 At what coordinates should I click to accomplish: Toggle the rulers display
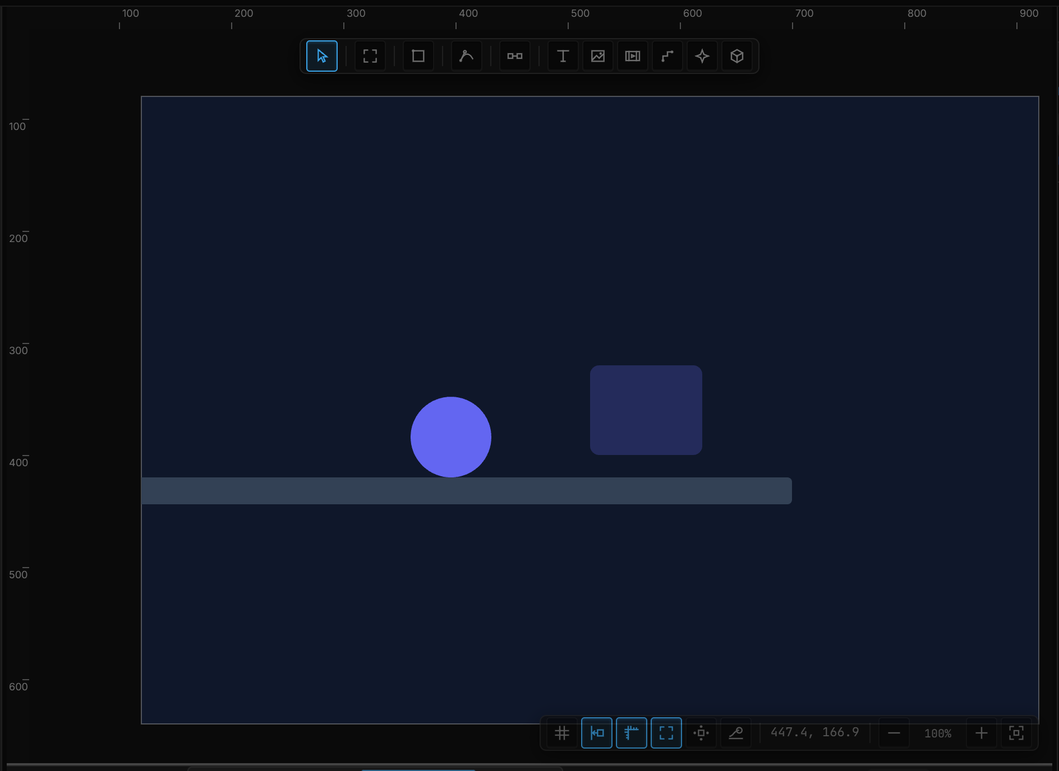pyautogui.click(x=632, y=733)
